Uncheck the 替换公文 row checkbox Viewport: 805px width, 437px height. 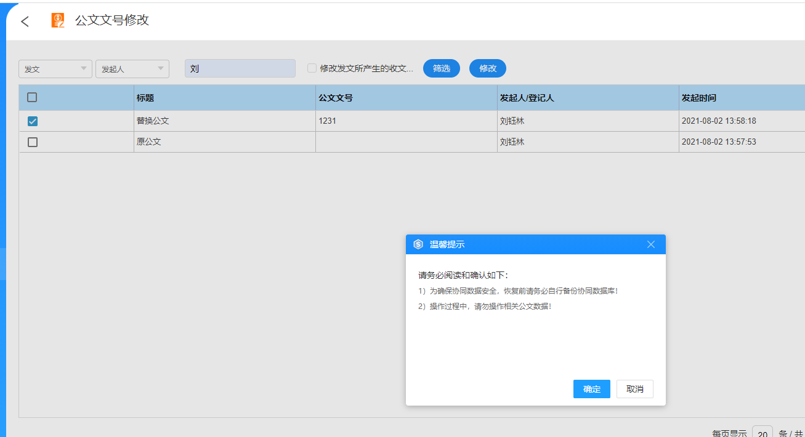coord(33,121)
